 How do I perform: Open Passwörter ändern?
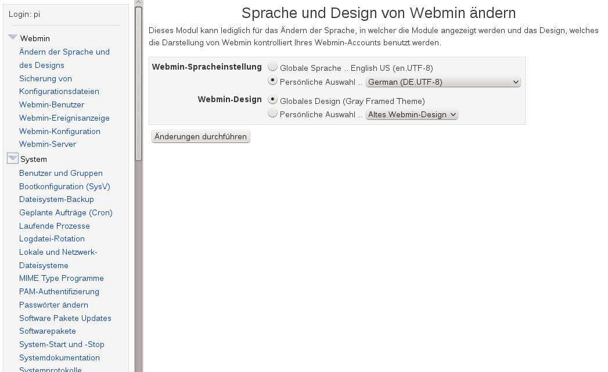coord(53,305)
